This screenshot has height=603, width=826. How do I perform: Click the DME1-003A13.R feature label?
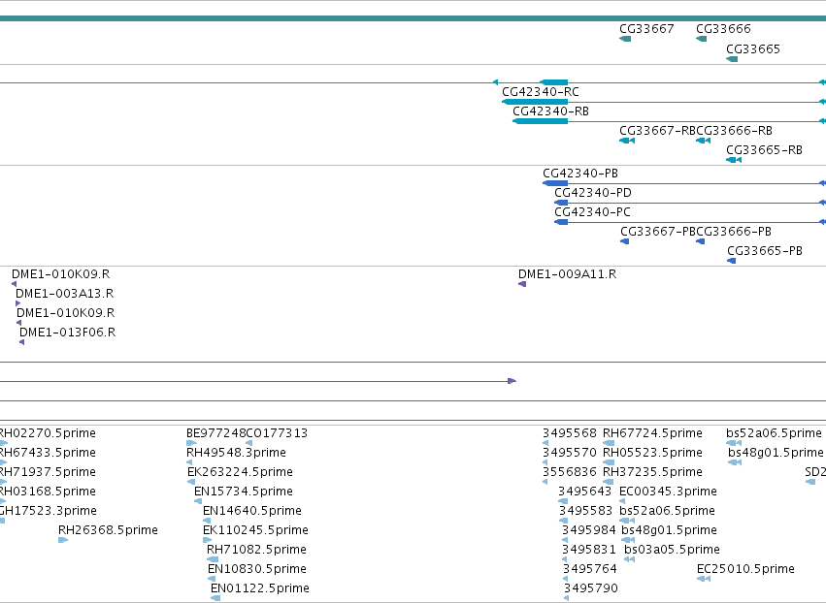(x=64, y=294)
